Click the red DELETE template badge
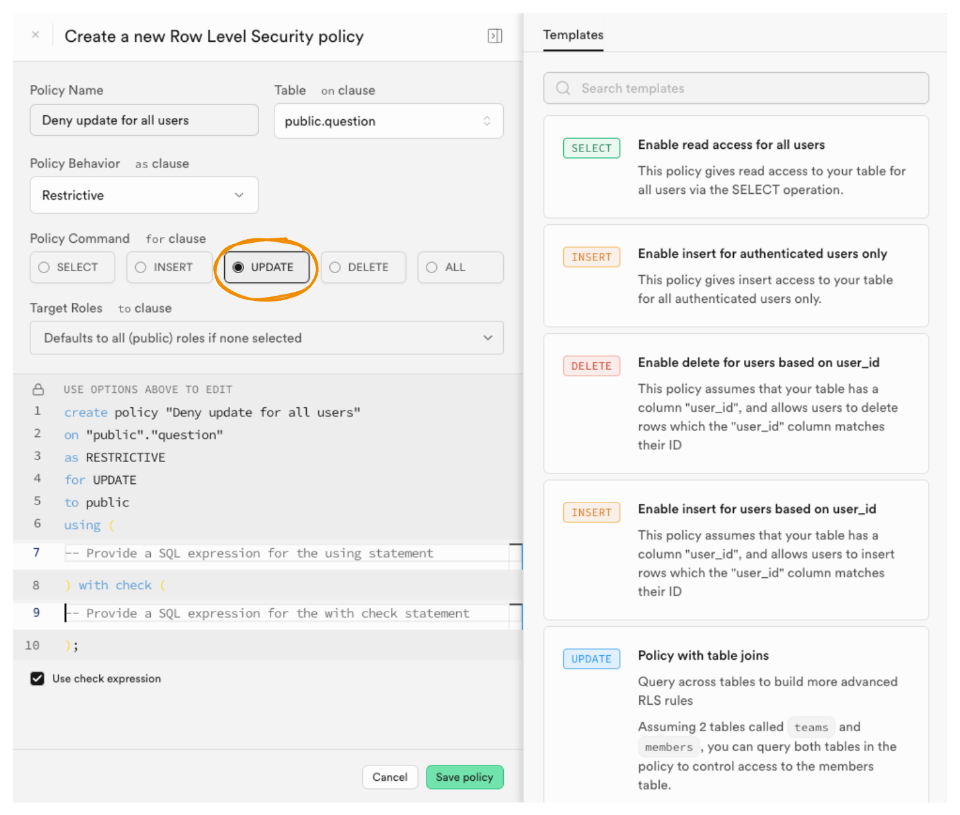The width and height of the screenshot is (960, 815). (591, 366)
